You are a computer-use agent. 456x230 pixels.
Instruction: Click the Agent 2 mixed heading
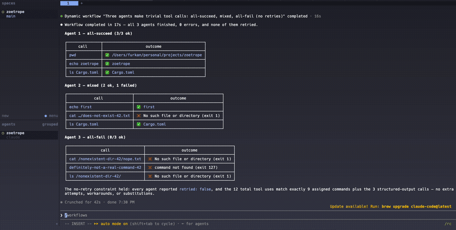(x=101, y=85)
